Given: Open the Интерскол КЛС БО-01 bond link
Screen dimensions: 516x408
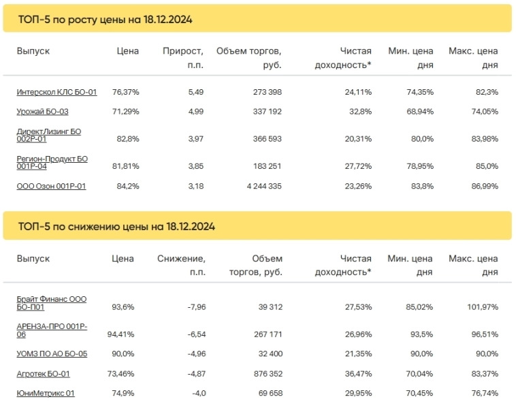Looking at the screenshot, I should [57, 92].
